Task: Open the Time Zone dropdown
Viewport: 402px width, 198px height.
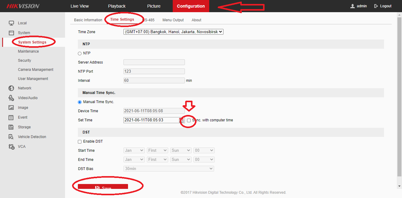Action: click(x=173, y=32)
